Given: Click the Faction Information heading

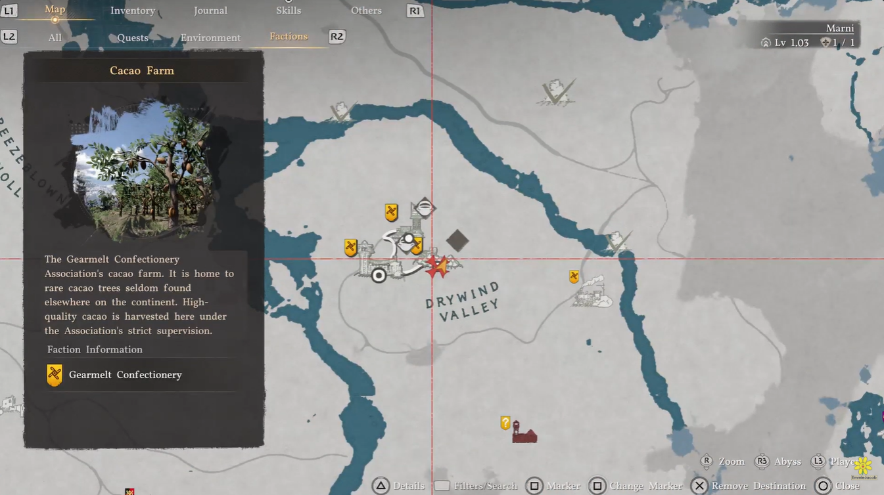Looking at the screenshot, I should point(95,349).
